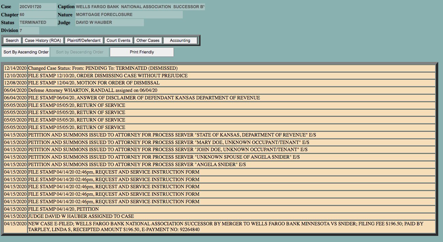This screenshot has width=443, height=242.
Task: Select the Judge David W Hauber Assigned entry
Action: pyautogui.click(x=232, y=216)
